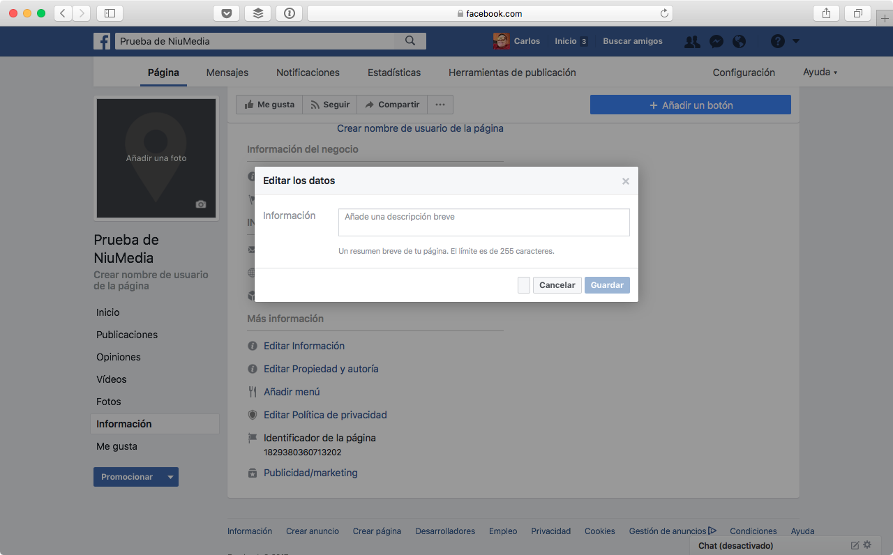893x555 pixels.
Task: Click the Me gusta thumbs-up button
Action: tap(269, 105)
